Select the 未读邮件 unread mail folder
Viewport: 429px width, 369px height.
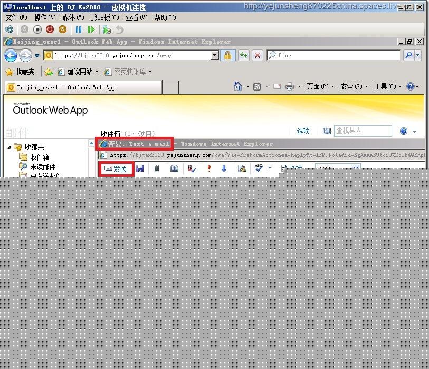click(43, 167)
